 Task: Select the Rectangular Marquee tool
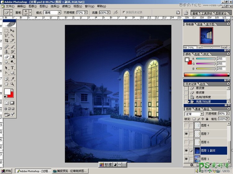coord(6,31)
